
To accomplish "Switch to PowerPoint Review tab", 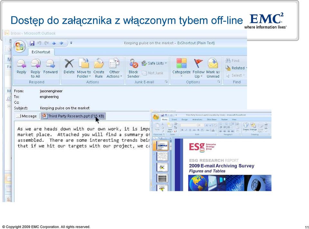I will (x=224, y=119).
